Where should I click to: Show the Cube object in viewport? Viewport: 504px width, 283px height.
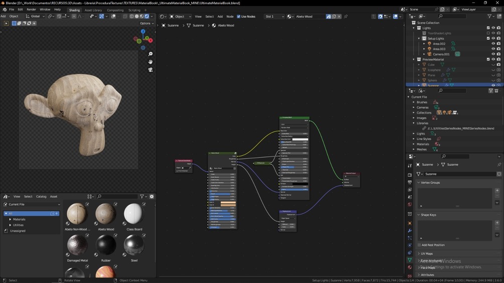pyautogui.click(x=493, y=65)
